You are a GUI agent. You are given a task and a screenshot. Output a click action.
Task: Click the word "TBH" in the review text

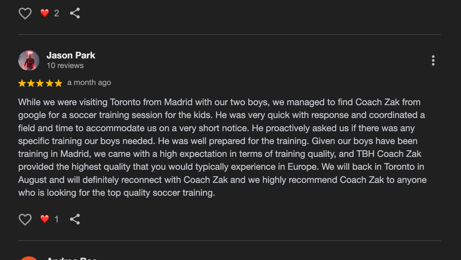pos(365,154)
